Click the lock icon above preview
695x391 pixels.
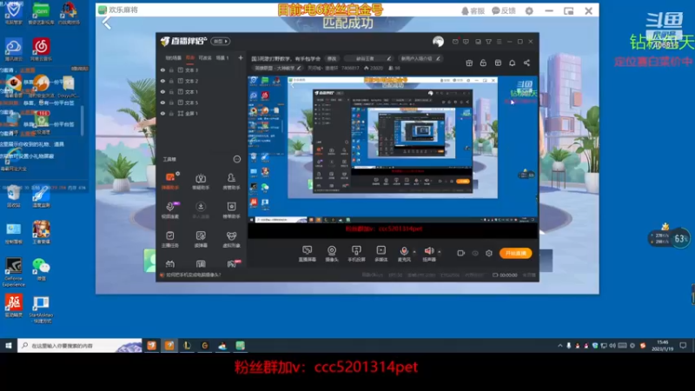pos(483,63)
